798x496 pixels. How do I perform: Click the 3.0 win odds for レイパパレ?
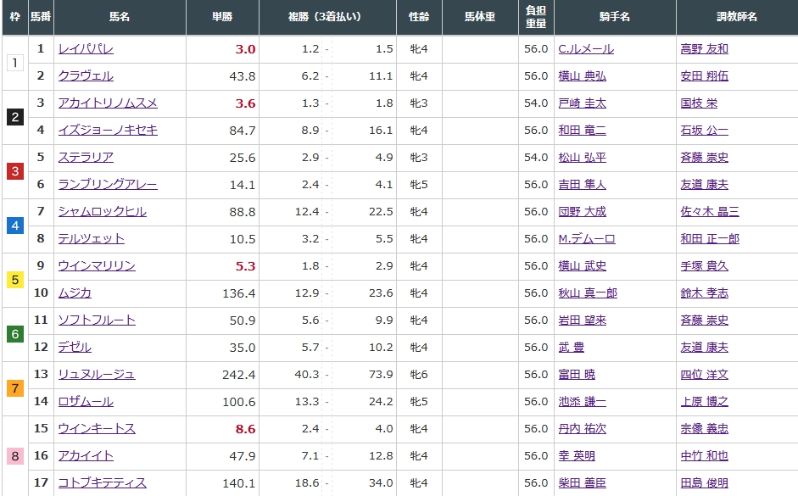245,49
